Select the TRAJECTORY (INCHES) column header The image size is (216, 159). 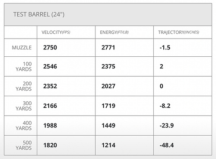click(179, 32)
